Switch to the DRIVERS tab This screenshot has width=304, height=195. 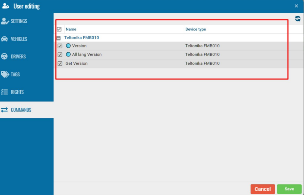[27, 56]
